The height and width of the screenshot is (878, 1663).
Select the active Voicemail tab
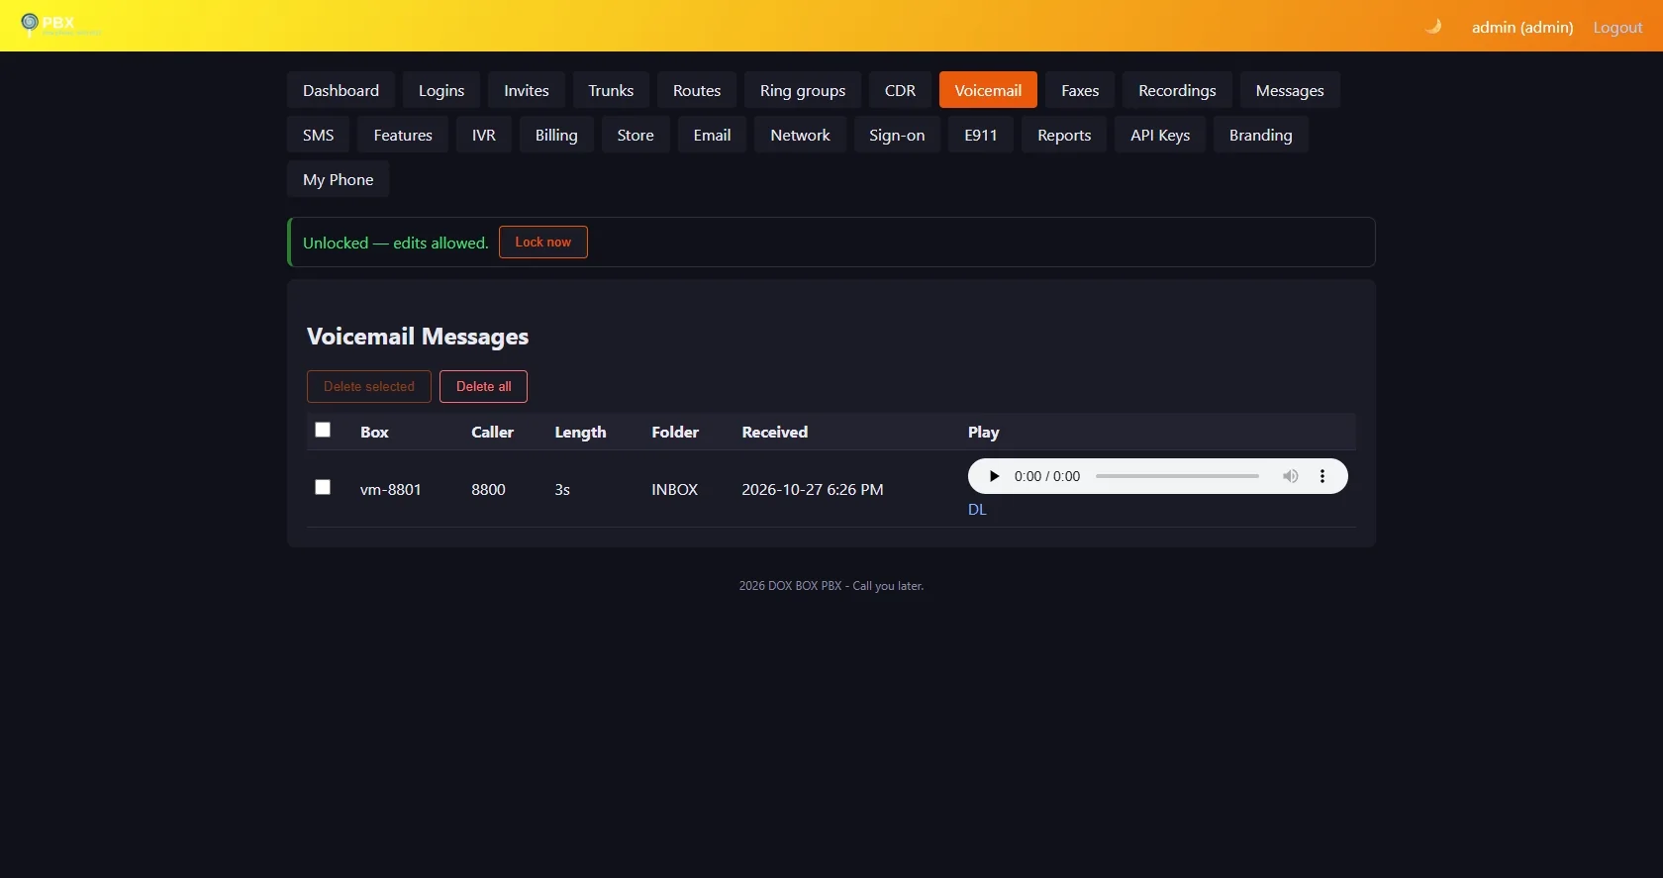(x=988, y=90)
